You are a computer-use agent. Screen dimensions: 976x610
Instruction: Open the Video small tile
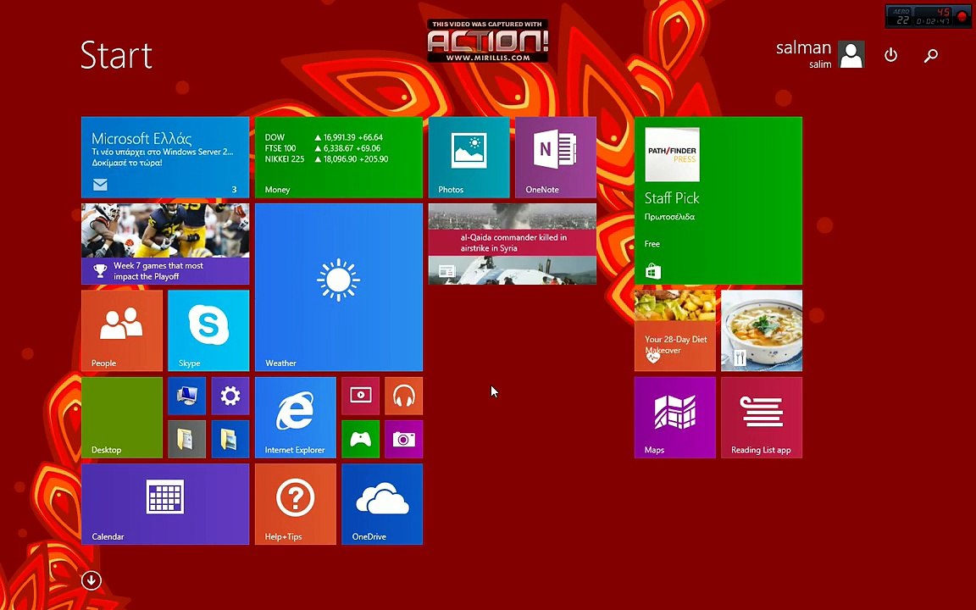click(x=360, y=396)
